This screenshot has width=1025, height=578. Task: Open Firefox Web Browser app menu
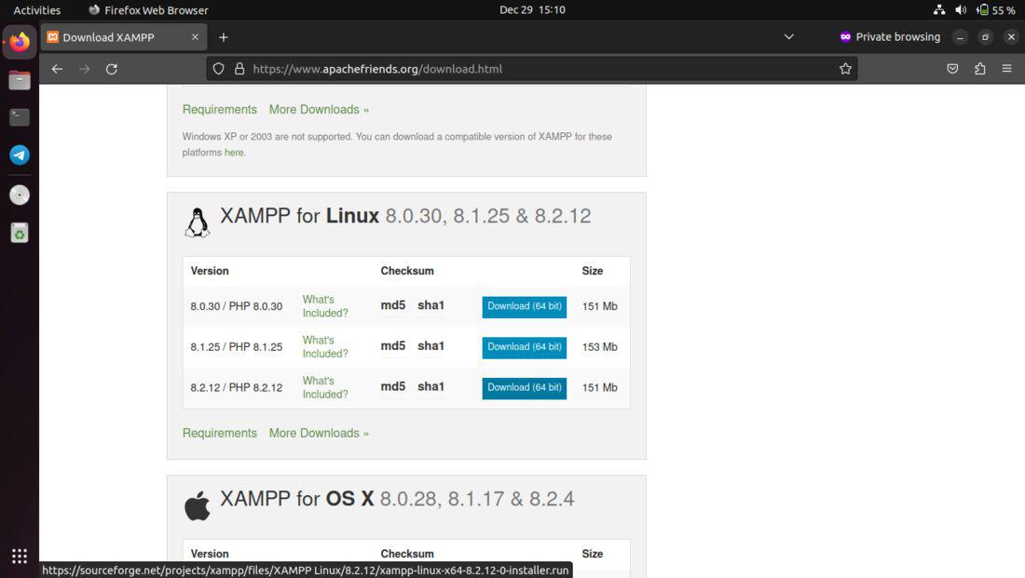tap(148, 10)
